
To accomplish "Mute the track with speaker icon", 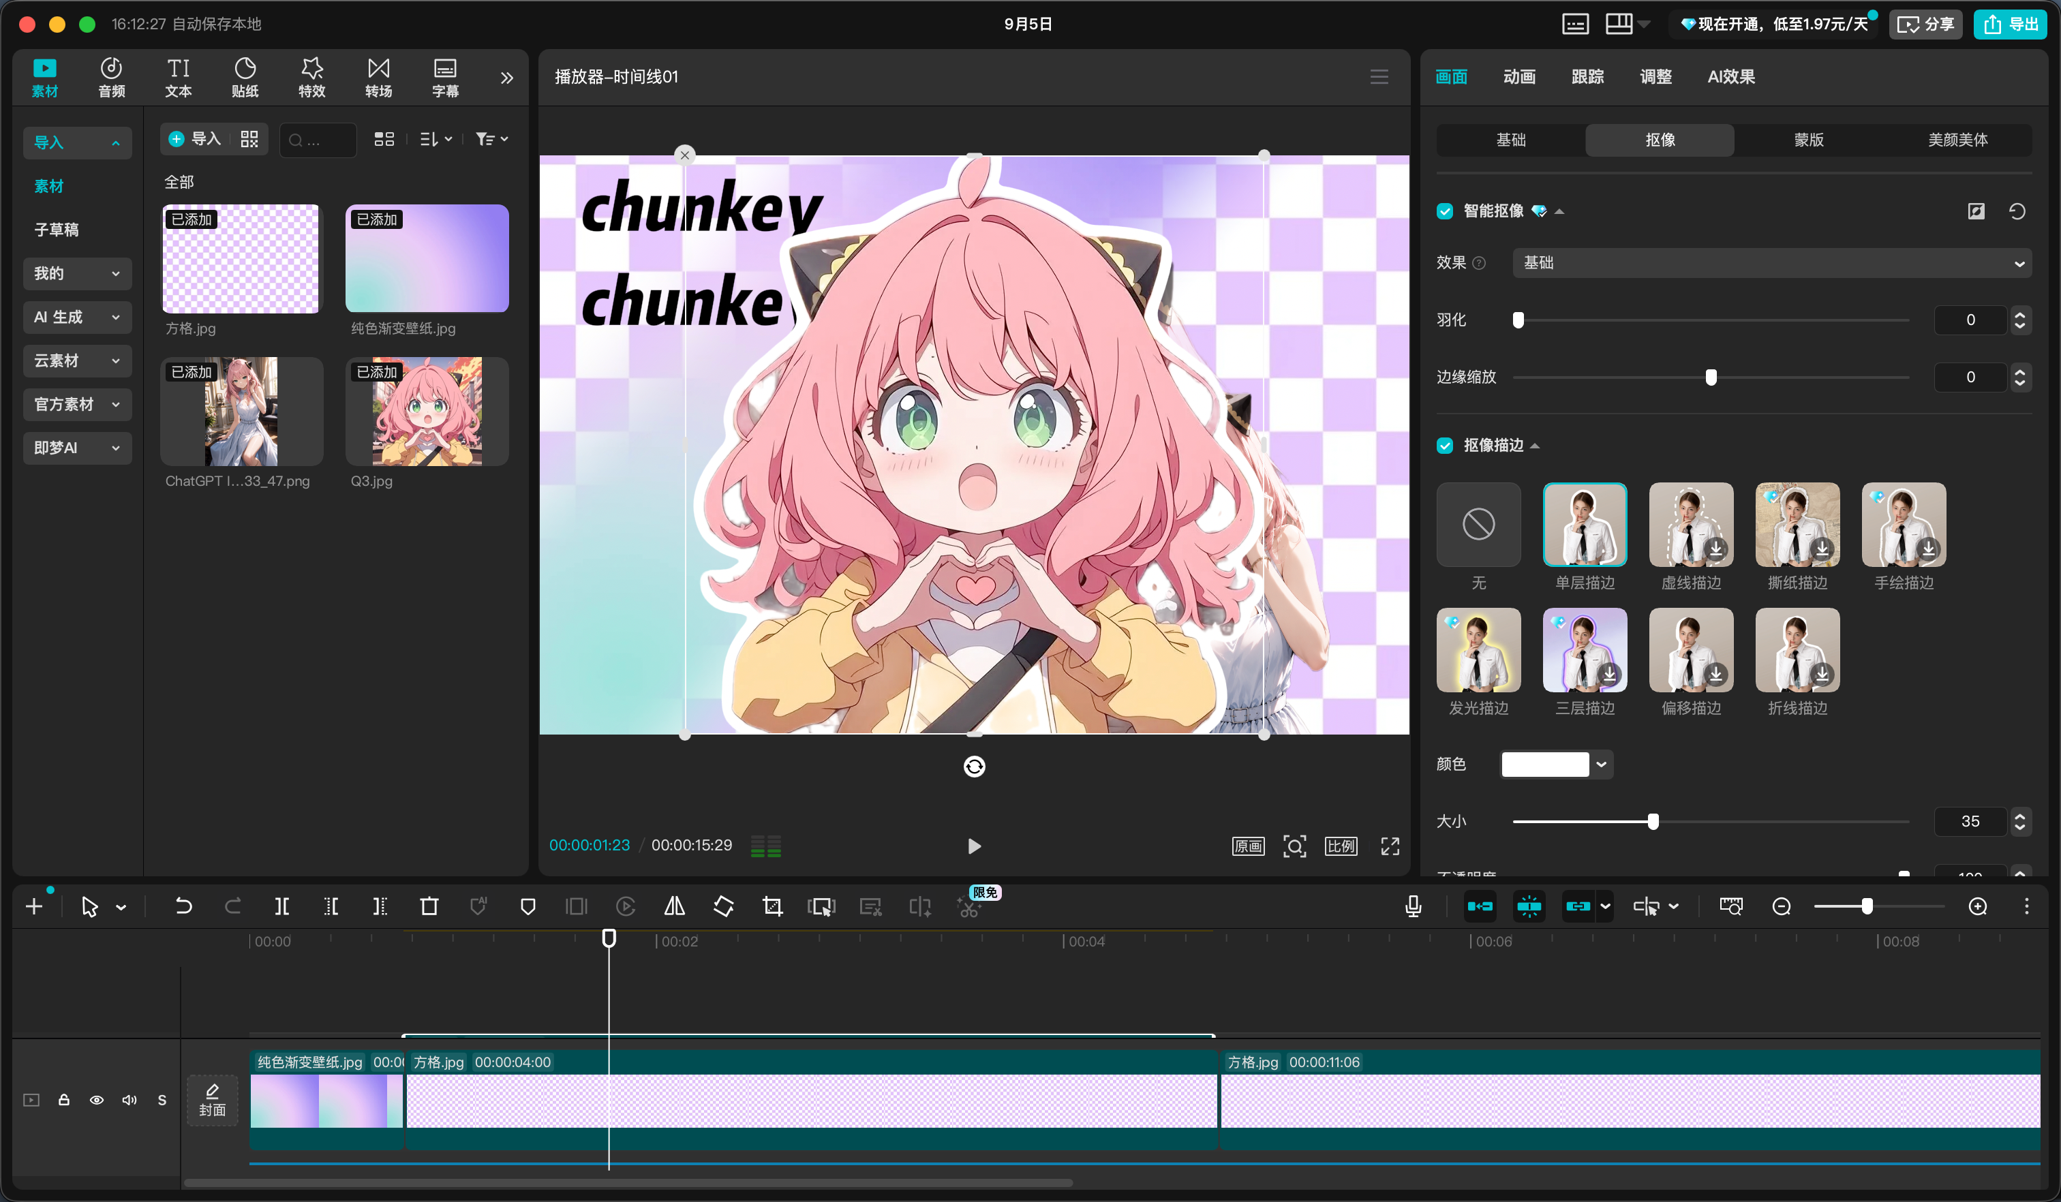I will pyautogui.click(x=129, y=1100).
